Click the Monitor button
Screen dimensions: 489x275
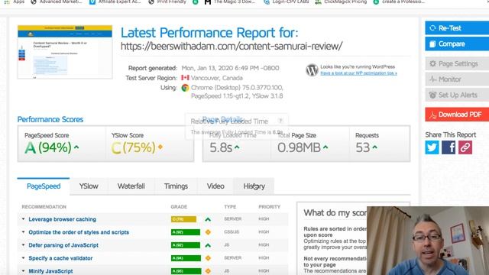457,79
